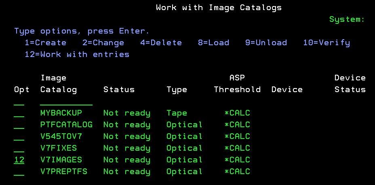The width and height of the screenshot is (375, 185).
Task: Click the 1=Create option text
Action: (45, 43)
